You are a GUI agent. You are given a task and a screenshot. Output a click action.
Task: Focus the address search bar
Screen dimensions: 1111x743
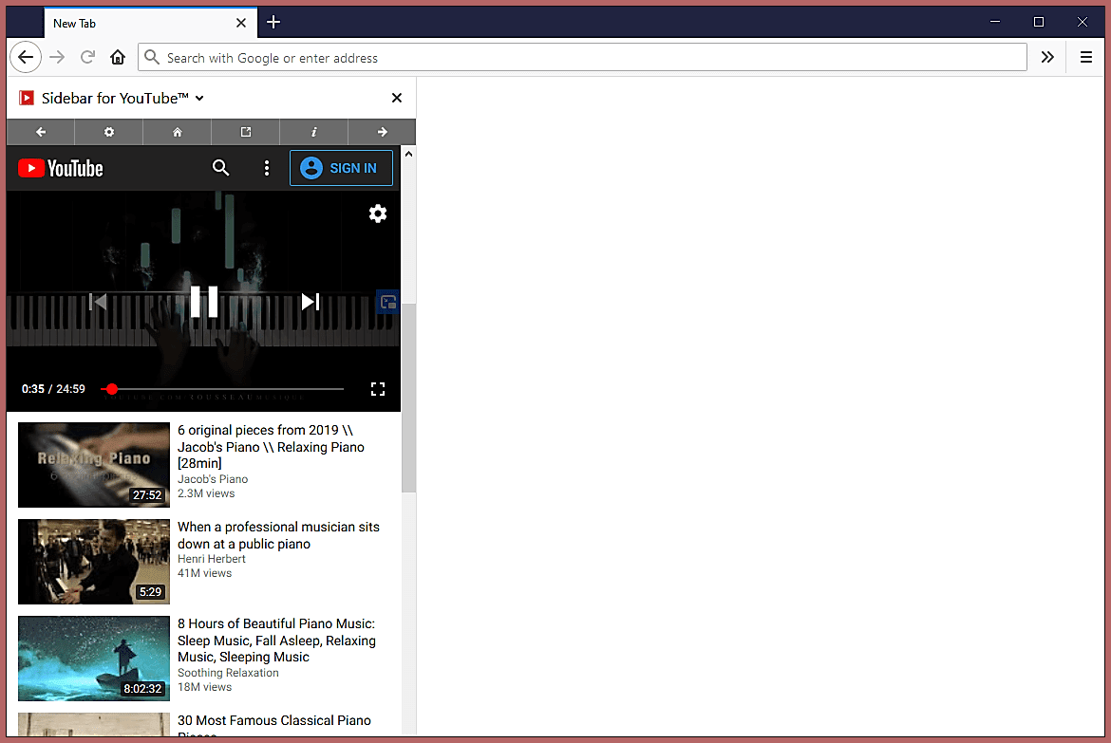(582, 57)
